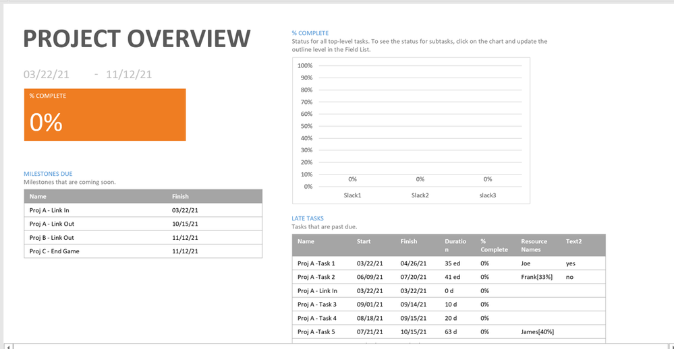This screenshot has height=349, width=674.
Task: Click the 35 ed duration cell
Action: [x=453, y=263]
